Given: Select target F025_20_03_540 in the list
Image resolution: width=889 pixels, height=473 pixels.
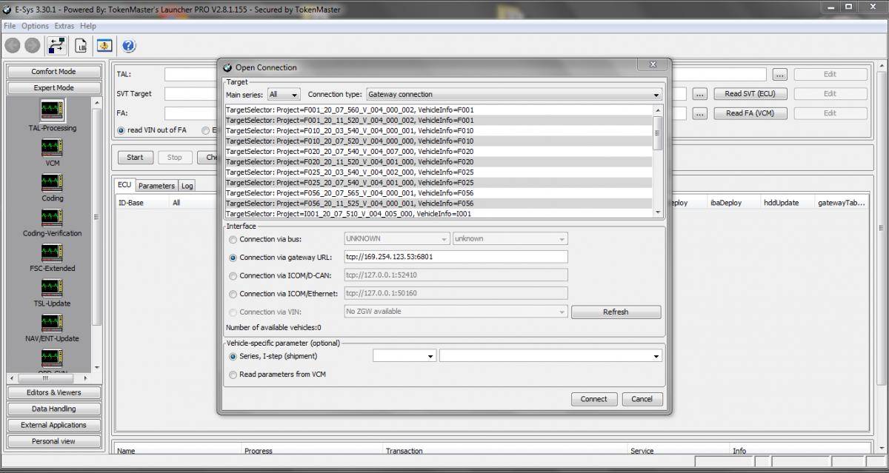Looking at the screenshot, I should pyautogui.click(x=439, y=172).
